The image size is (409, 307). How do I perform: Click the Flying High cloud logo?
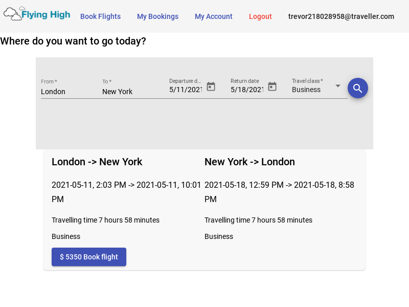pyautogui.click(x=12, y=14)
